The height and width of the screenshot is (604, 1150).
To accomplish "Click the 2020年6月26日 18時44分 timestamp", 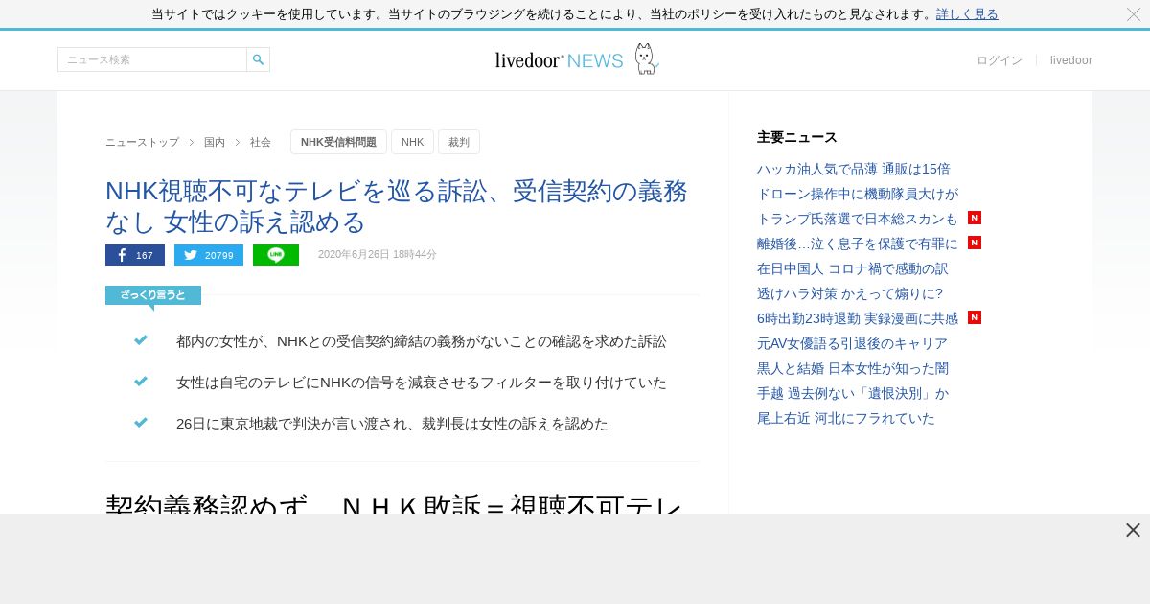I will tap(378, 255).
